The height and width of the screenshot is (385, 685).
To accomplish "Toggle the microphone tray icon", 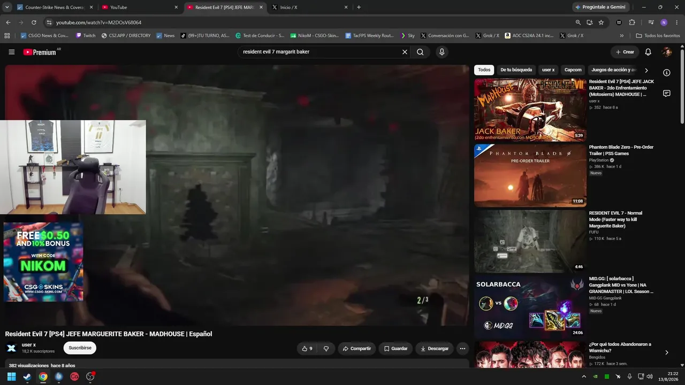I will coord(630,376).
